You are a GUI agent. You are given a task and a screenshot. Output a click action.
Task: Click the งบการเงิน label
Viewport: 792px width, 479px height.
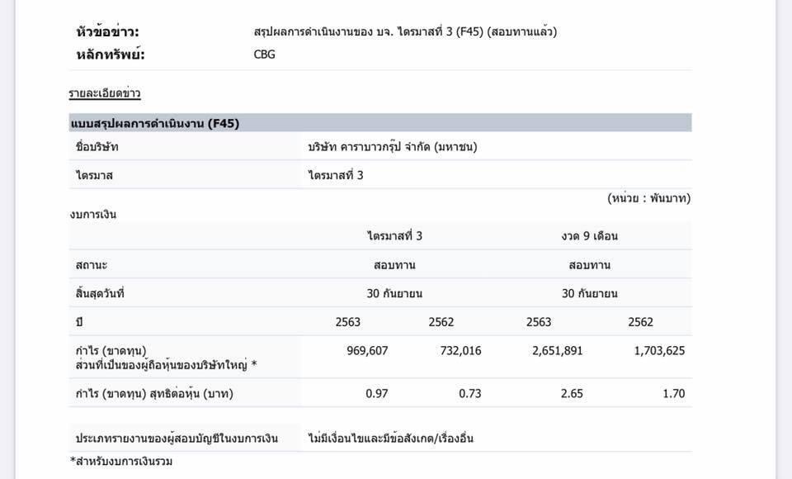pyautogui.click(x=93, y=215)
